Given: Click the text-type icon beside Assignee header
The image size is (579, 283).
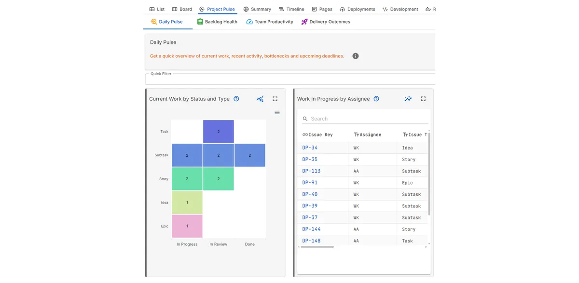Looking at the screenshot, I should pos(357,135).
